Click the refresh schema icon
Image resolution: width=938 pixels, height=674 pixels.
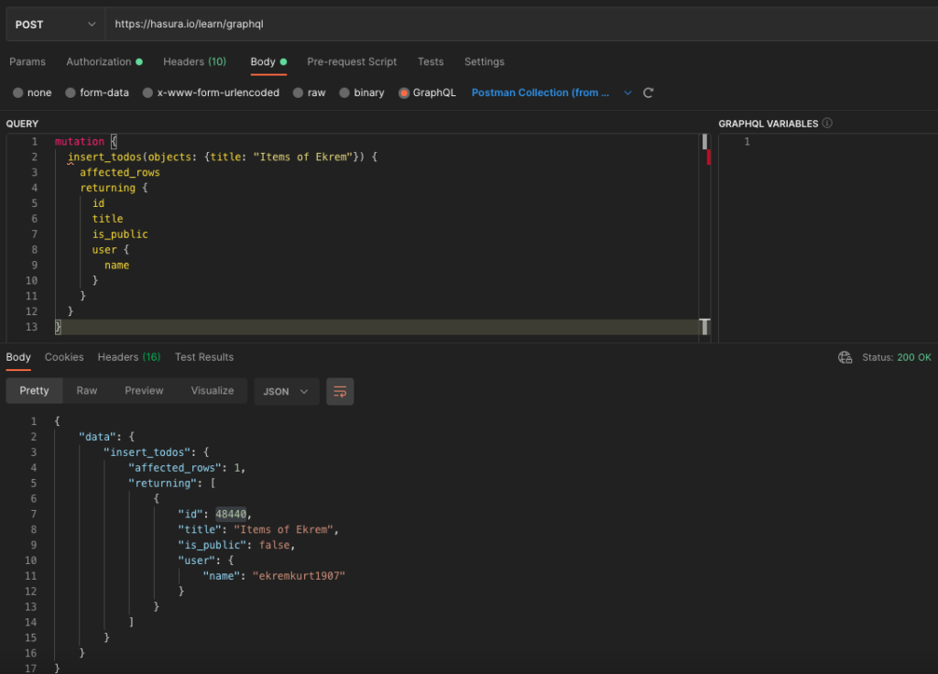[x=649, y=92]
